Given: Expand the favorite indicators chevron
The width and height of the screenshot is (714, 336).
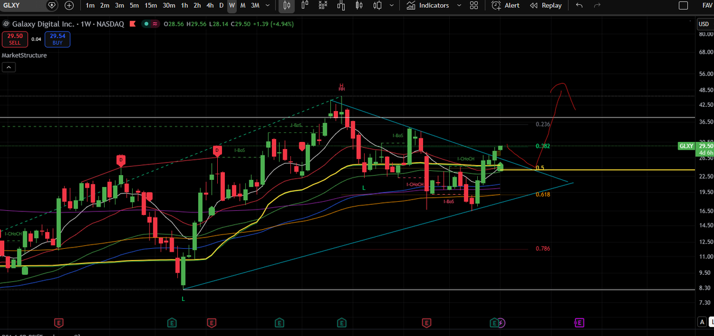Looking at the screenshot, I should (459, 5).
